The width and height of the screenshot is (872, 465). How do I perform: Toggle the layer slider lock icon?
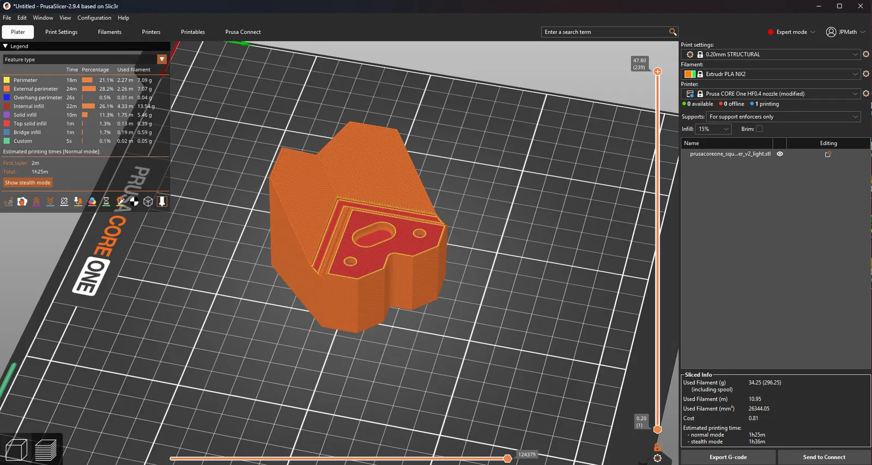[657, 447]
